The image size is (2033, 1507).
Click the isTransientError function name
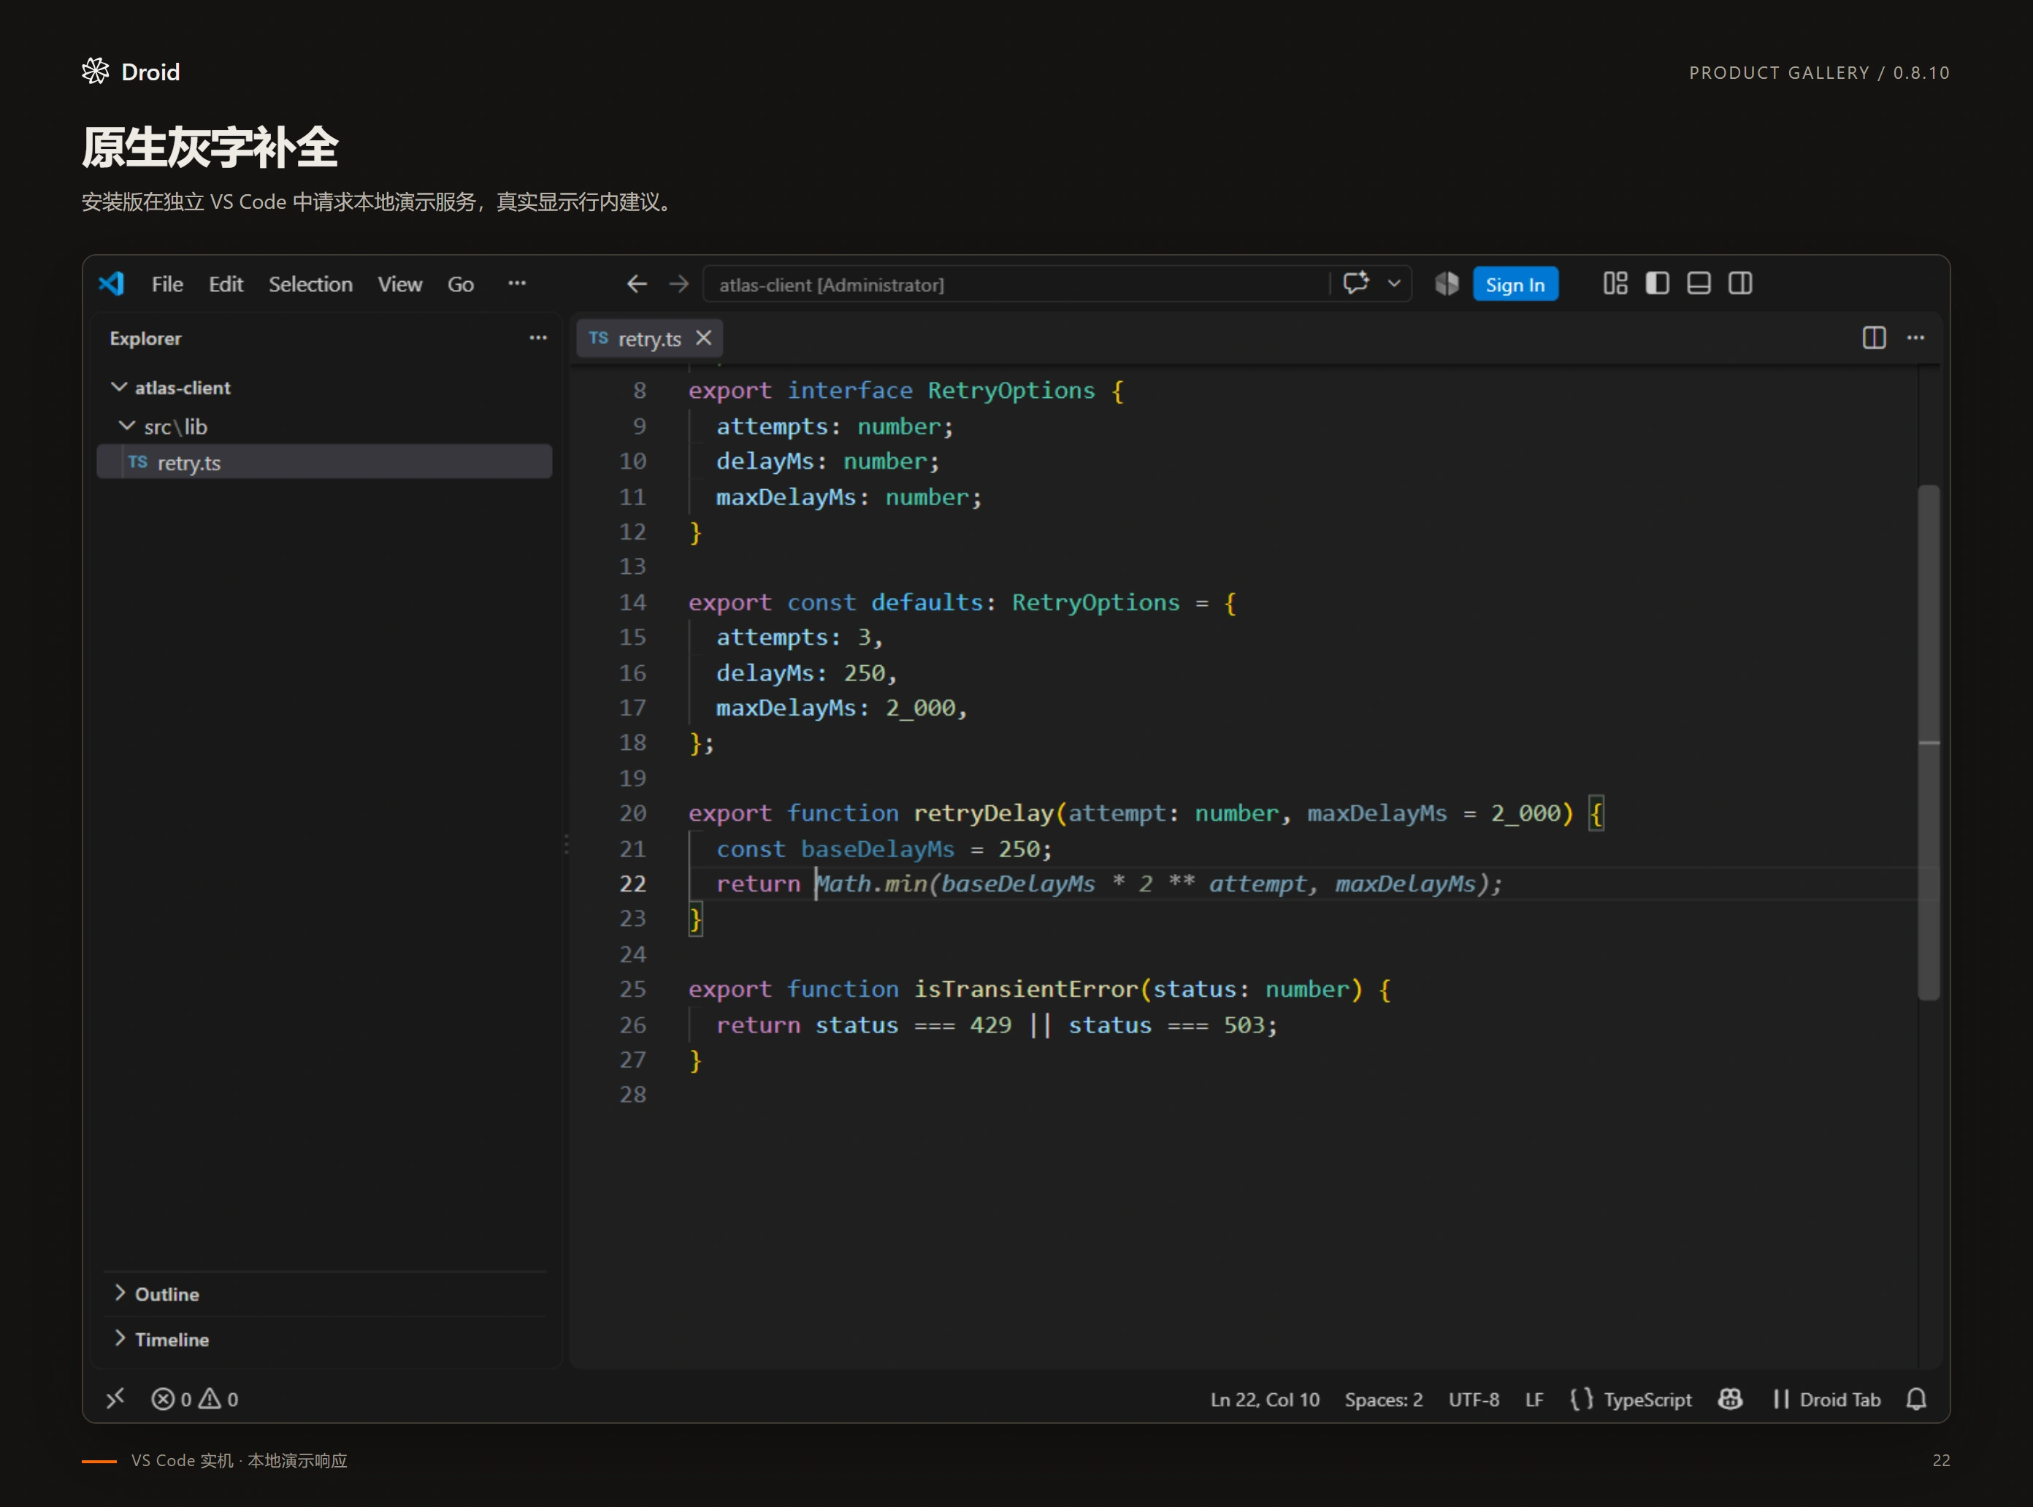click(1025, 989)
